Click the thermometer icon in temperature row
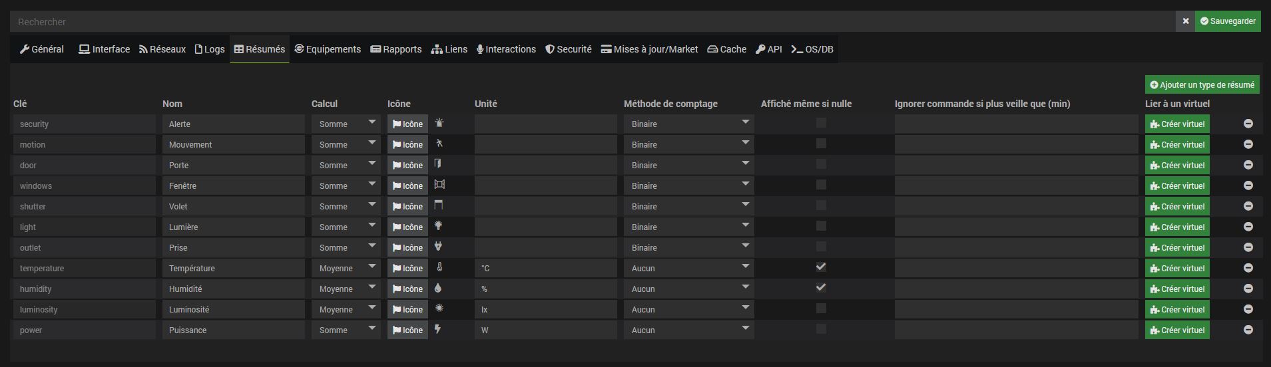The width and height of the screenshot is (1271, 367). [x=439, y=267]
